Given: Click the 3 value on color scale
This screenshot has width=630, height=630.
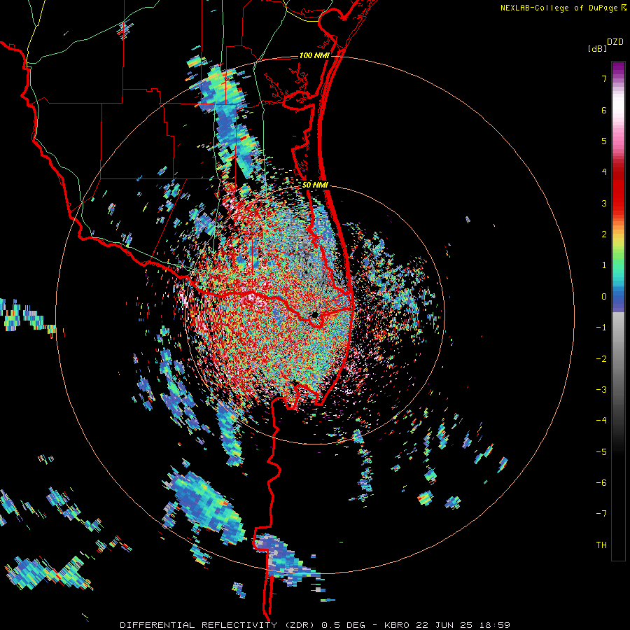Looking at the screenshot, I should point(604,203).
